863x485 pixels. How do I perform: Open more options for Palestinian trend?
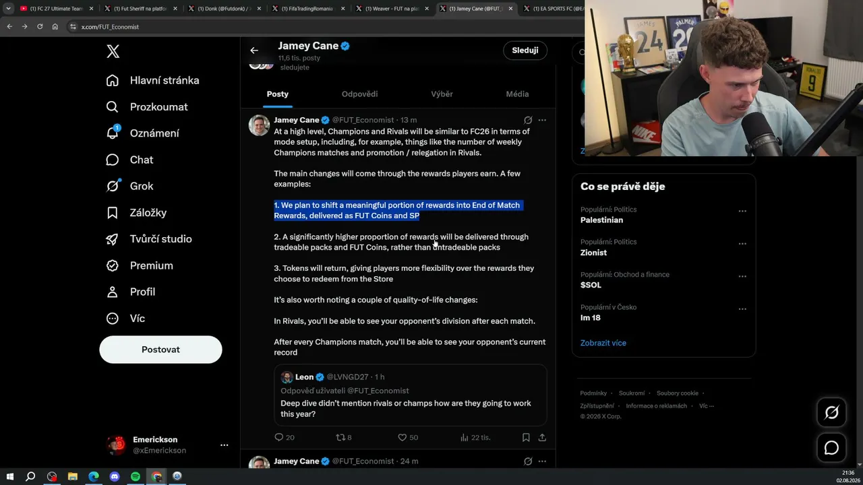point(742,211)
